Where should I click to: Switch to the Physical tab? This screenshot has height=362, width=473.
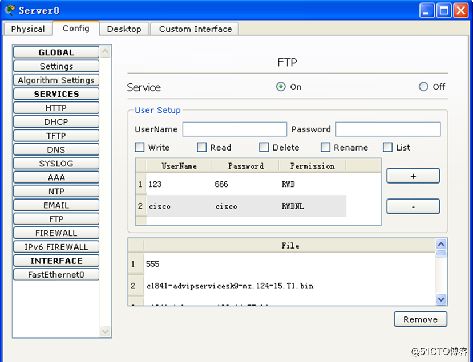pyautogui.click(x=28, y=29)
